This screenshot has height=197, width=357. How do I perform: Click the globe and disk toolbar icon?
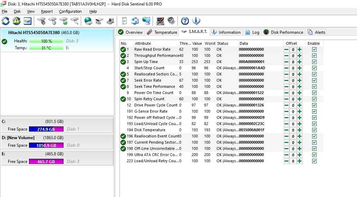coord(88,21)
